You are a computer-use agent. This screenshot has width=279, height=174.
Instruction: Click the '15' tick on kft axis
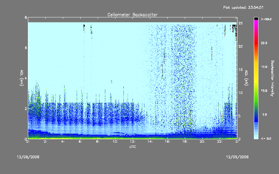[241, 70]
